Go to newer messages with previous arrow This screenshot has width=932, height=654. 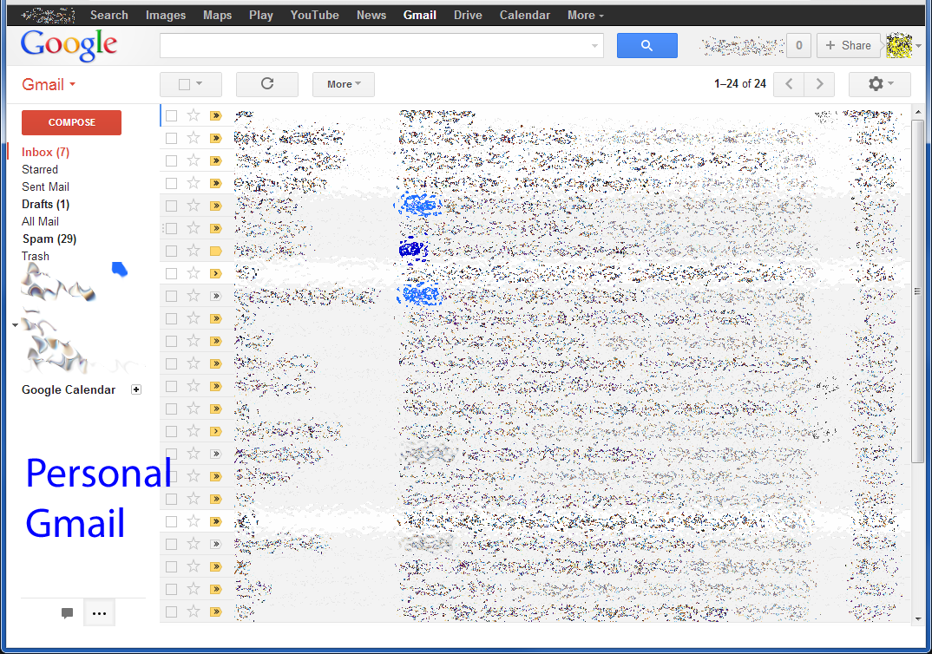789,84
